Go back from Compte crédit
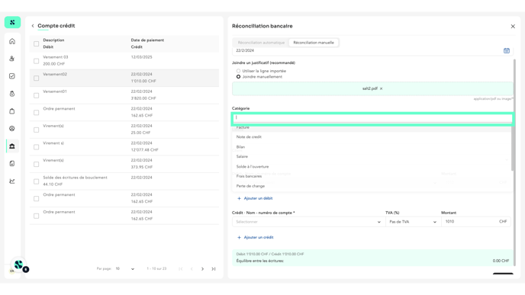This screenshot has width=525, height=295. click(x=33, y=26)
